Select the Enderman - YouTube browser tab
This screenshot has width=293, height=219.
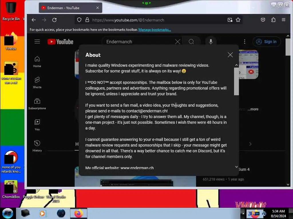tap(70, 8)
